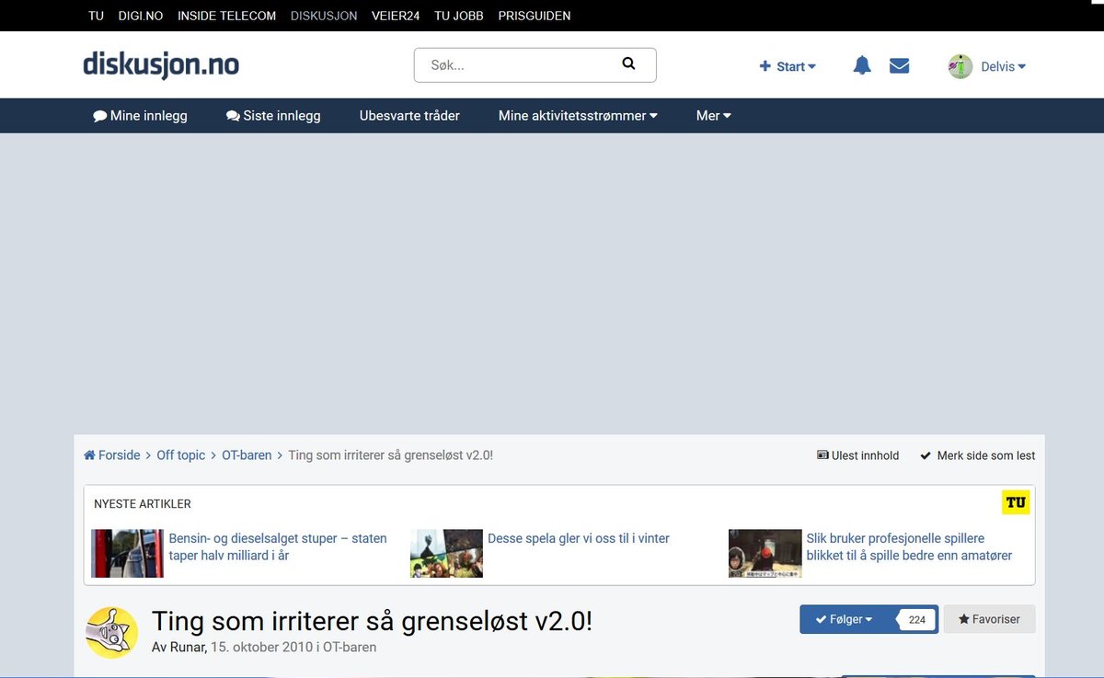Open Ulest innhold link

click(x=857, y=455)
